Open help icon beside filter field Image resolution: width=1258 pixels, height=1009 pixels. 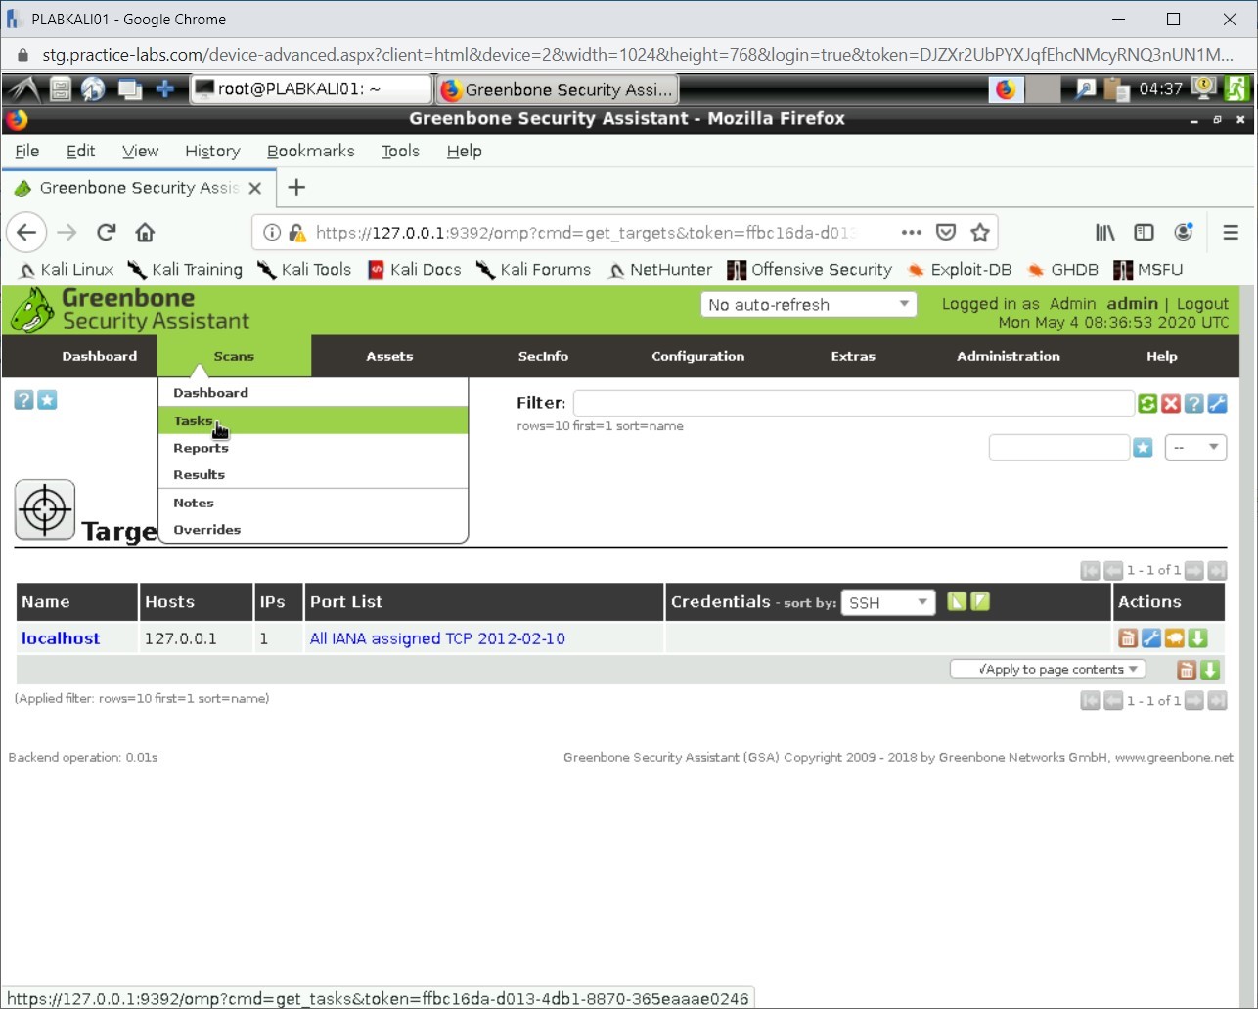[1193, 403]
